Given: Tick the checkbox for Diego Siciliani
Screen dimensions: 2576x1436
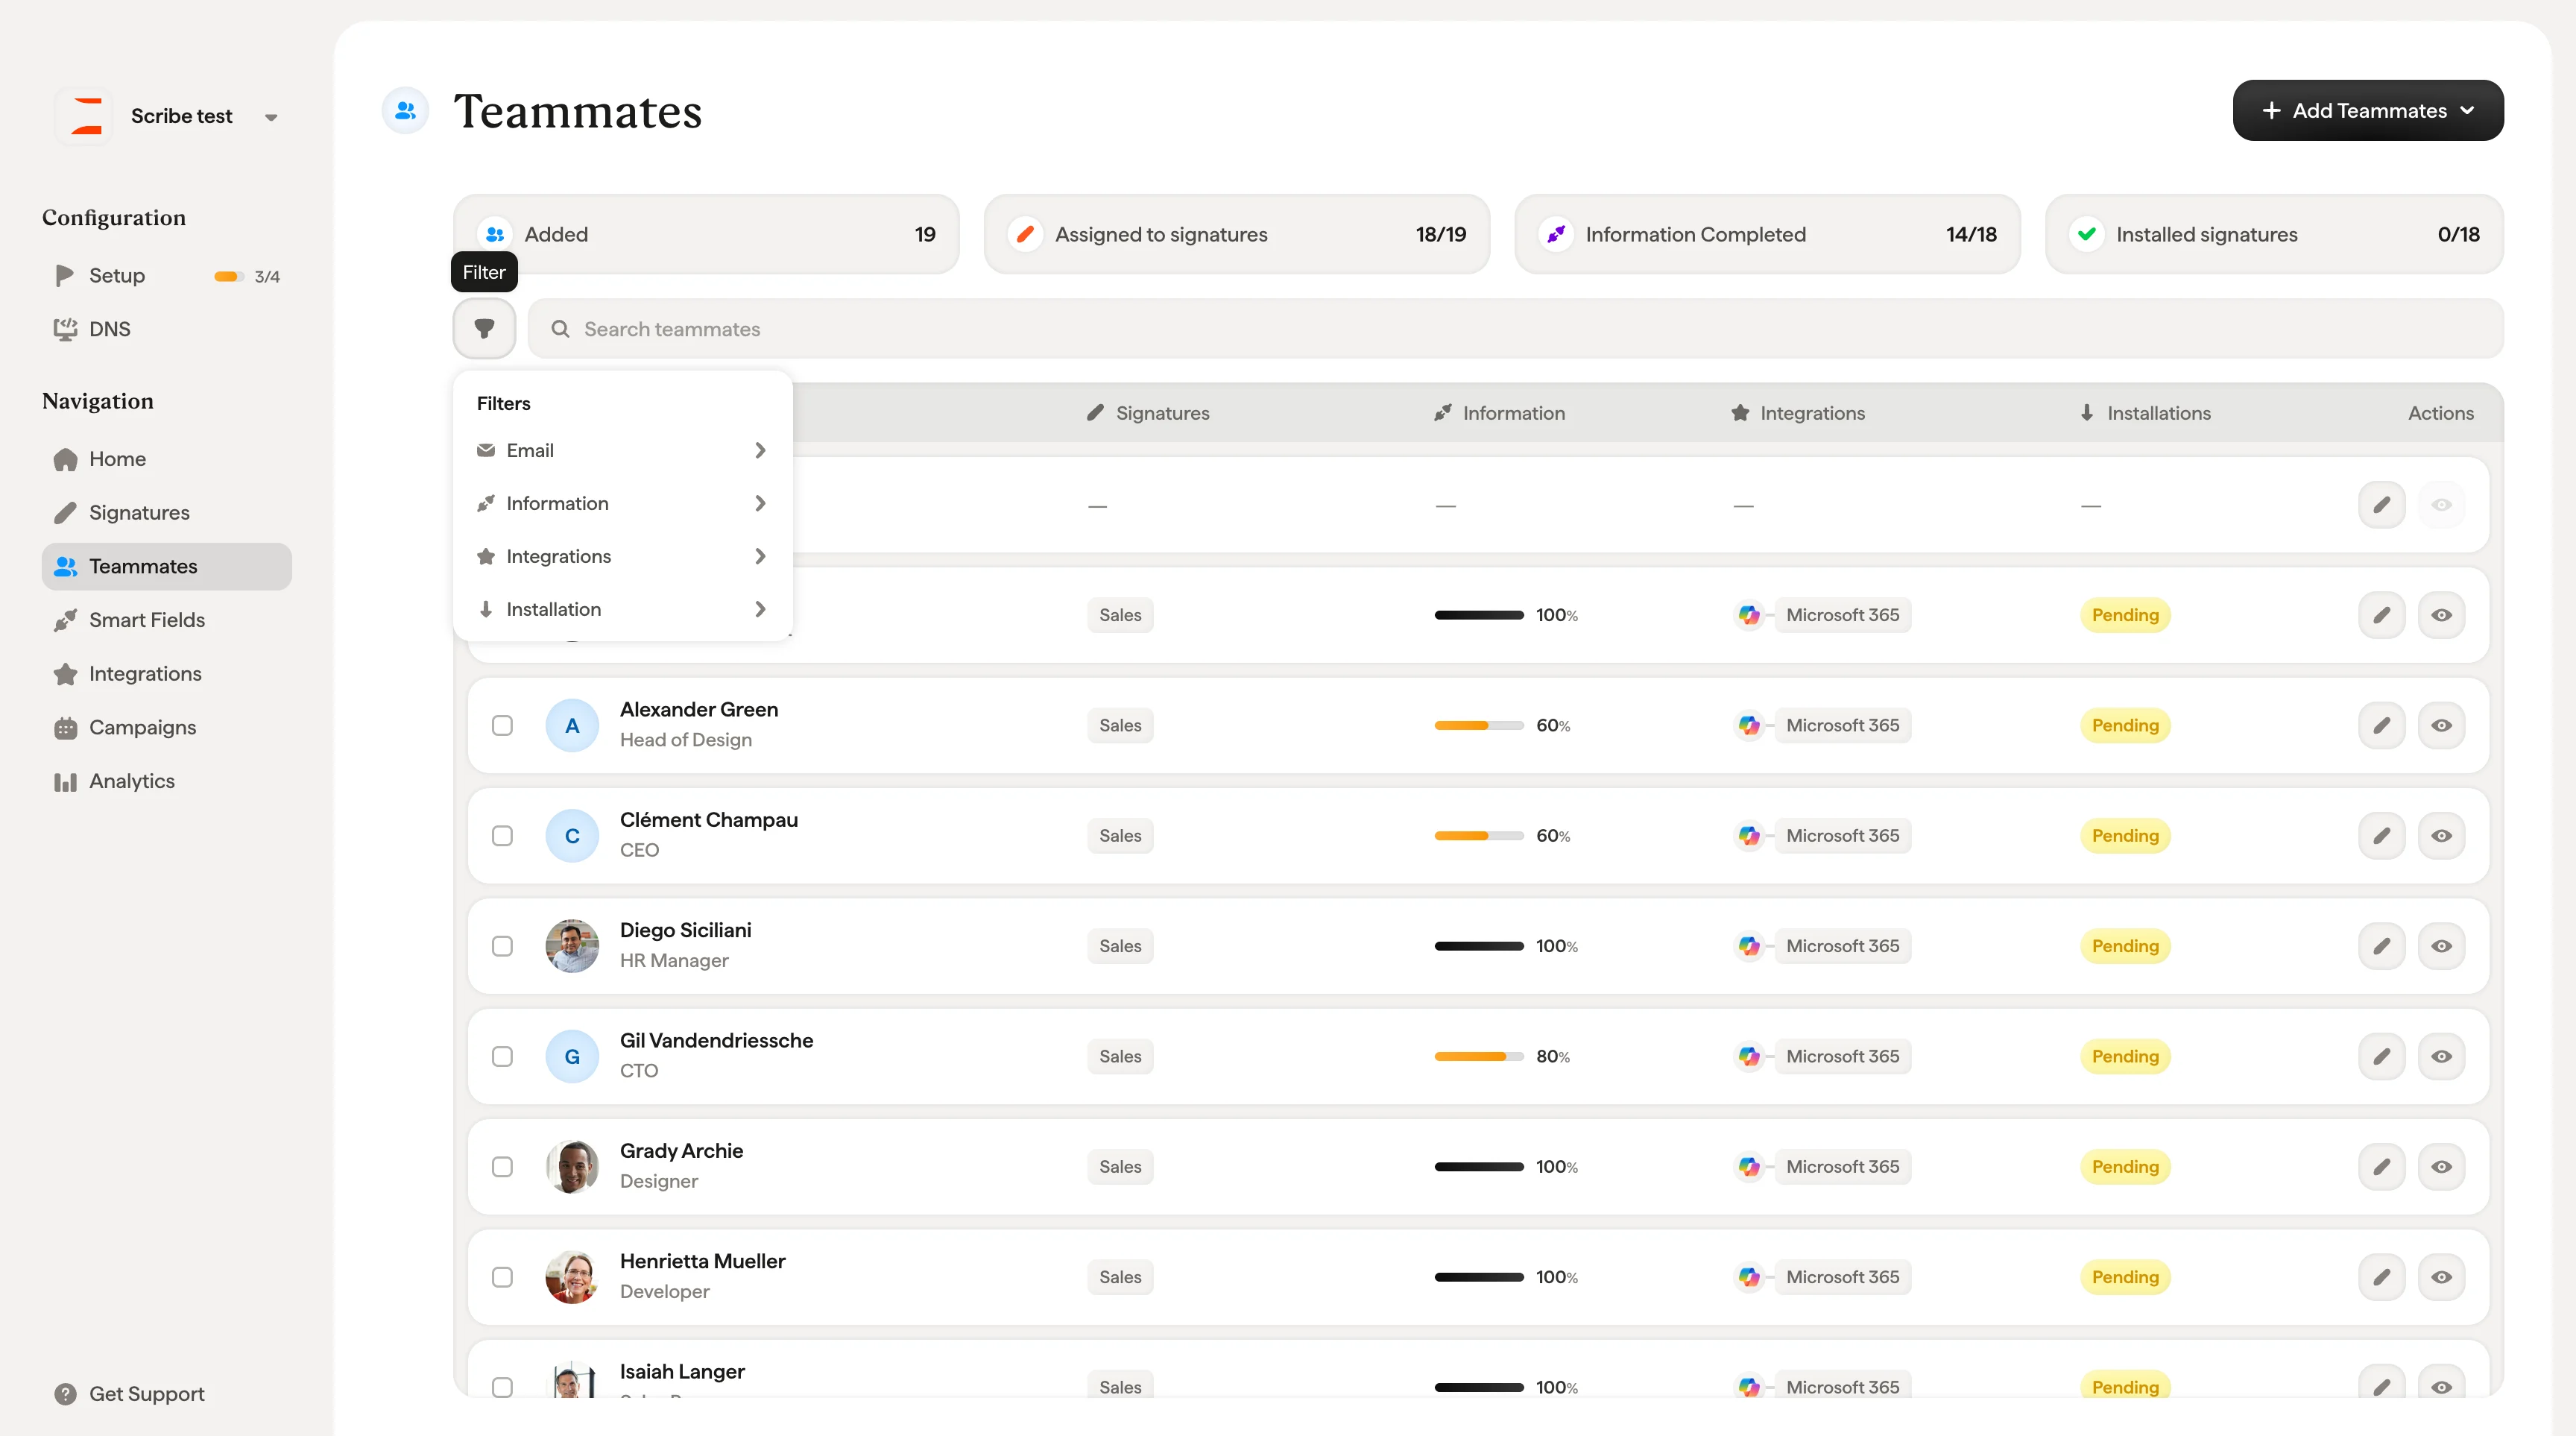Looking at the screenshot, I should tap(502, 946).
